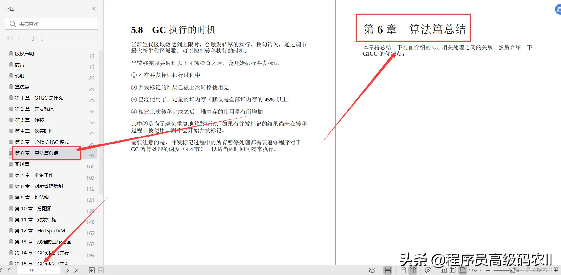Open the 72% zoom dropdown
Viewport: 561px width, 275px height.
pyautogui.click(x=475, y=270)
